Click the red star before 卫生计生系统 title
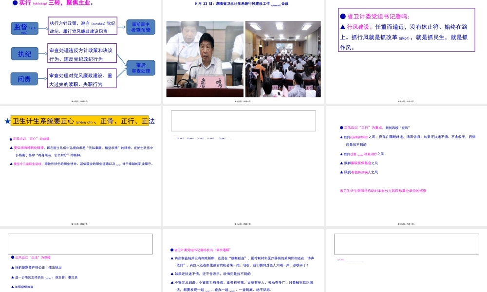This screenshot has height=292, width=487. [6, 121]
